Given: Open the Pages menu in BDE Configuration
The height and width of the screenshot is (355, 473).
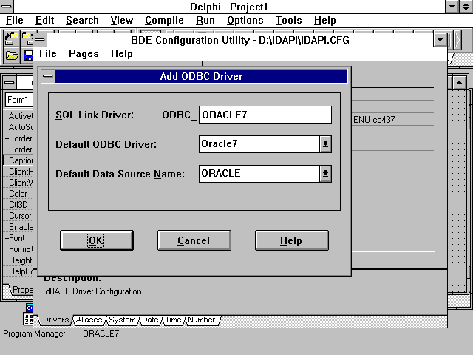Looking at the screenshot, I should tap(83, 54).
